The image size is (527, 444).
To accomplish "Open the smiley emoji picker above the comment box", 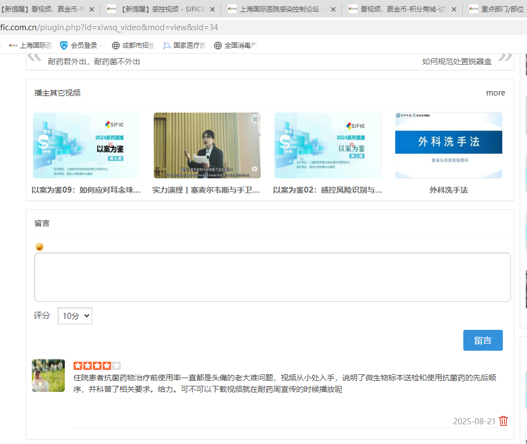I will tap(39, 247).
